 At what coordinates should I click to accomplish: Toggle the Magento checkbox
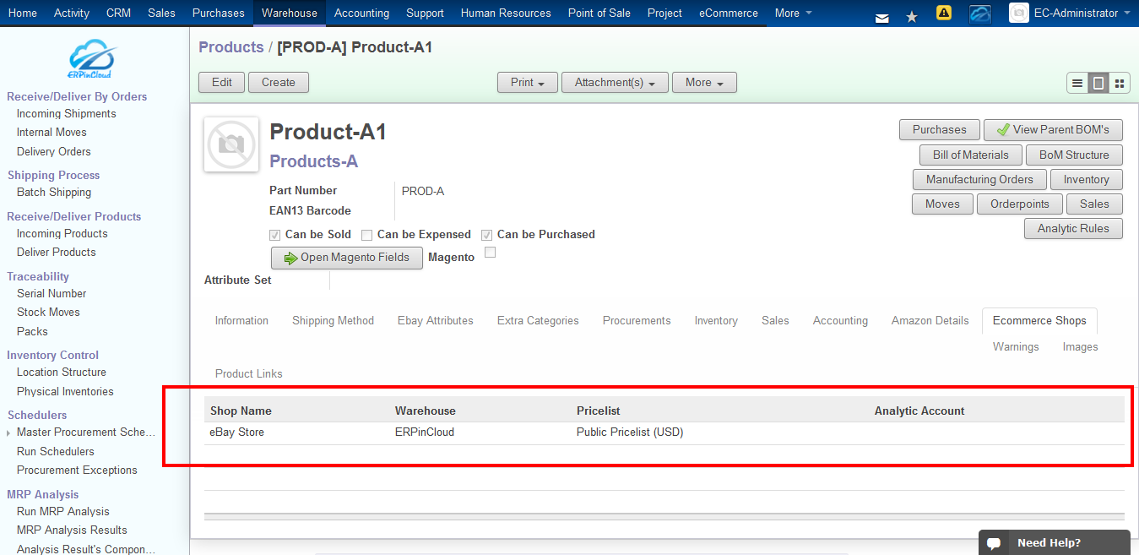(x=490, y=253)
